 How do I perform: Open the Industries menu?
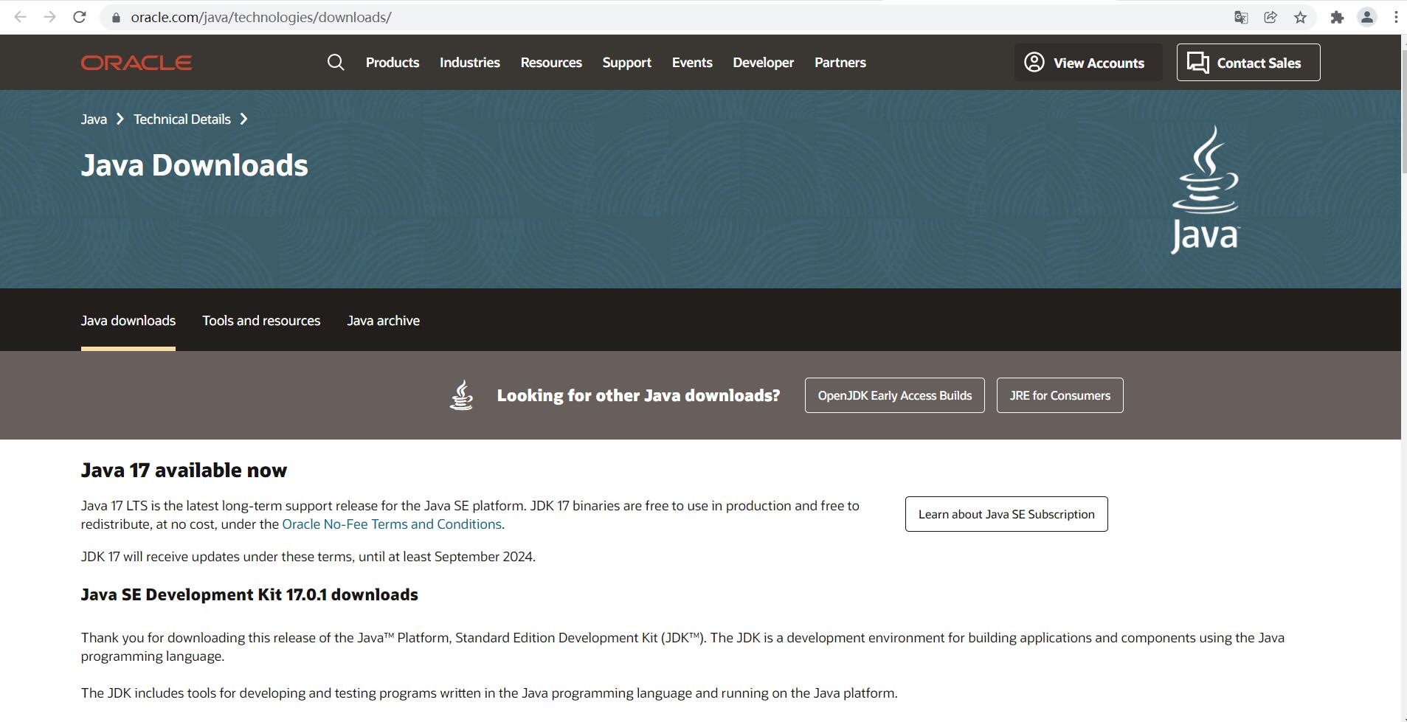click(x=470, y=63)
